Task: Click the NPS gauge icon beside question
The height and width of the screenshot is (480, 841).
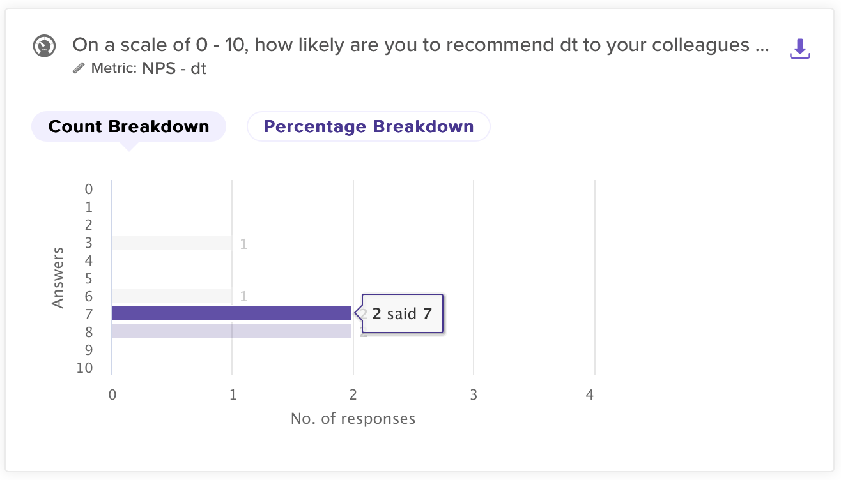Action: (44, 46)
